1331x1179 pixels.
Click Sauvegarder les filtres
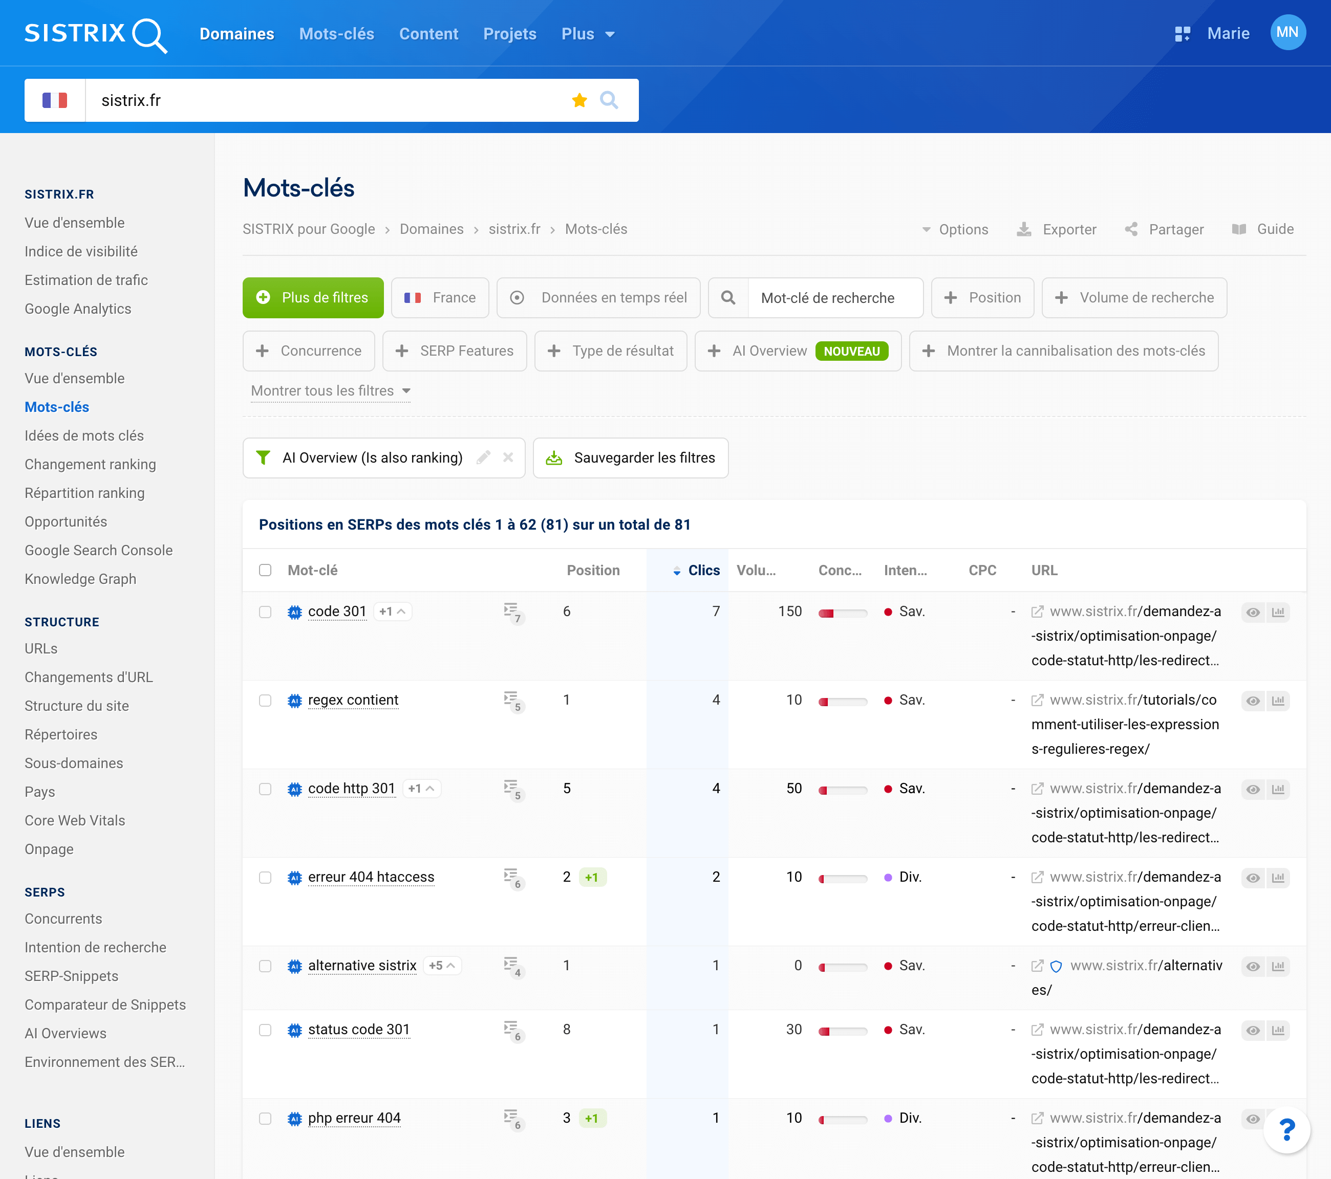pos(630,457)
